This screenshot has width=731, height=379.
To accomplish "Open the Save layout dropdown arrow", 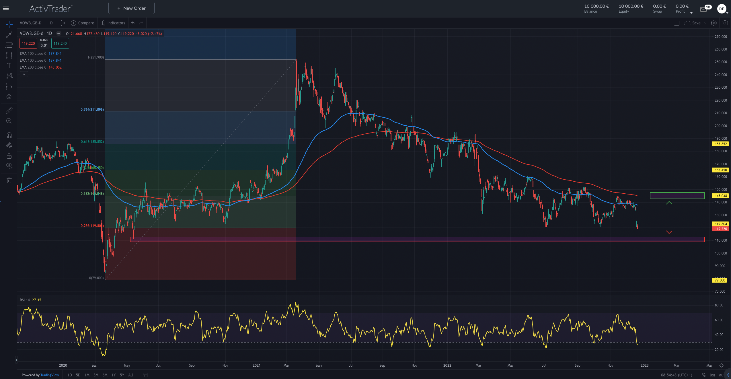I will (705, 23).
